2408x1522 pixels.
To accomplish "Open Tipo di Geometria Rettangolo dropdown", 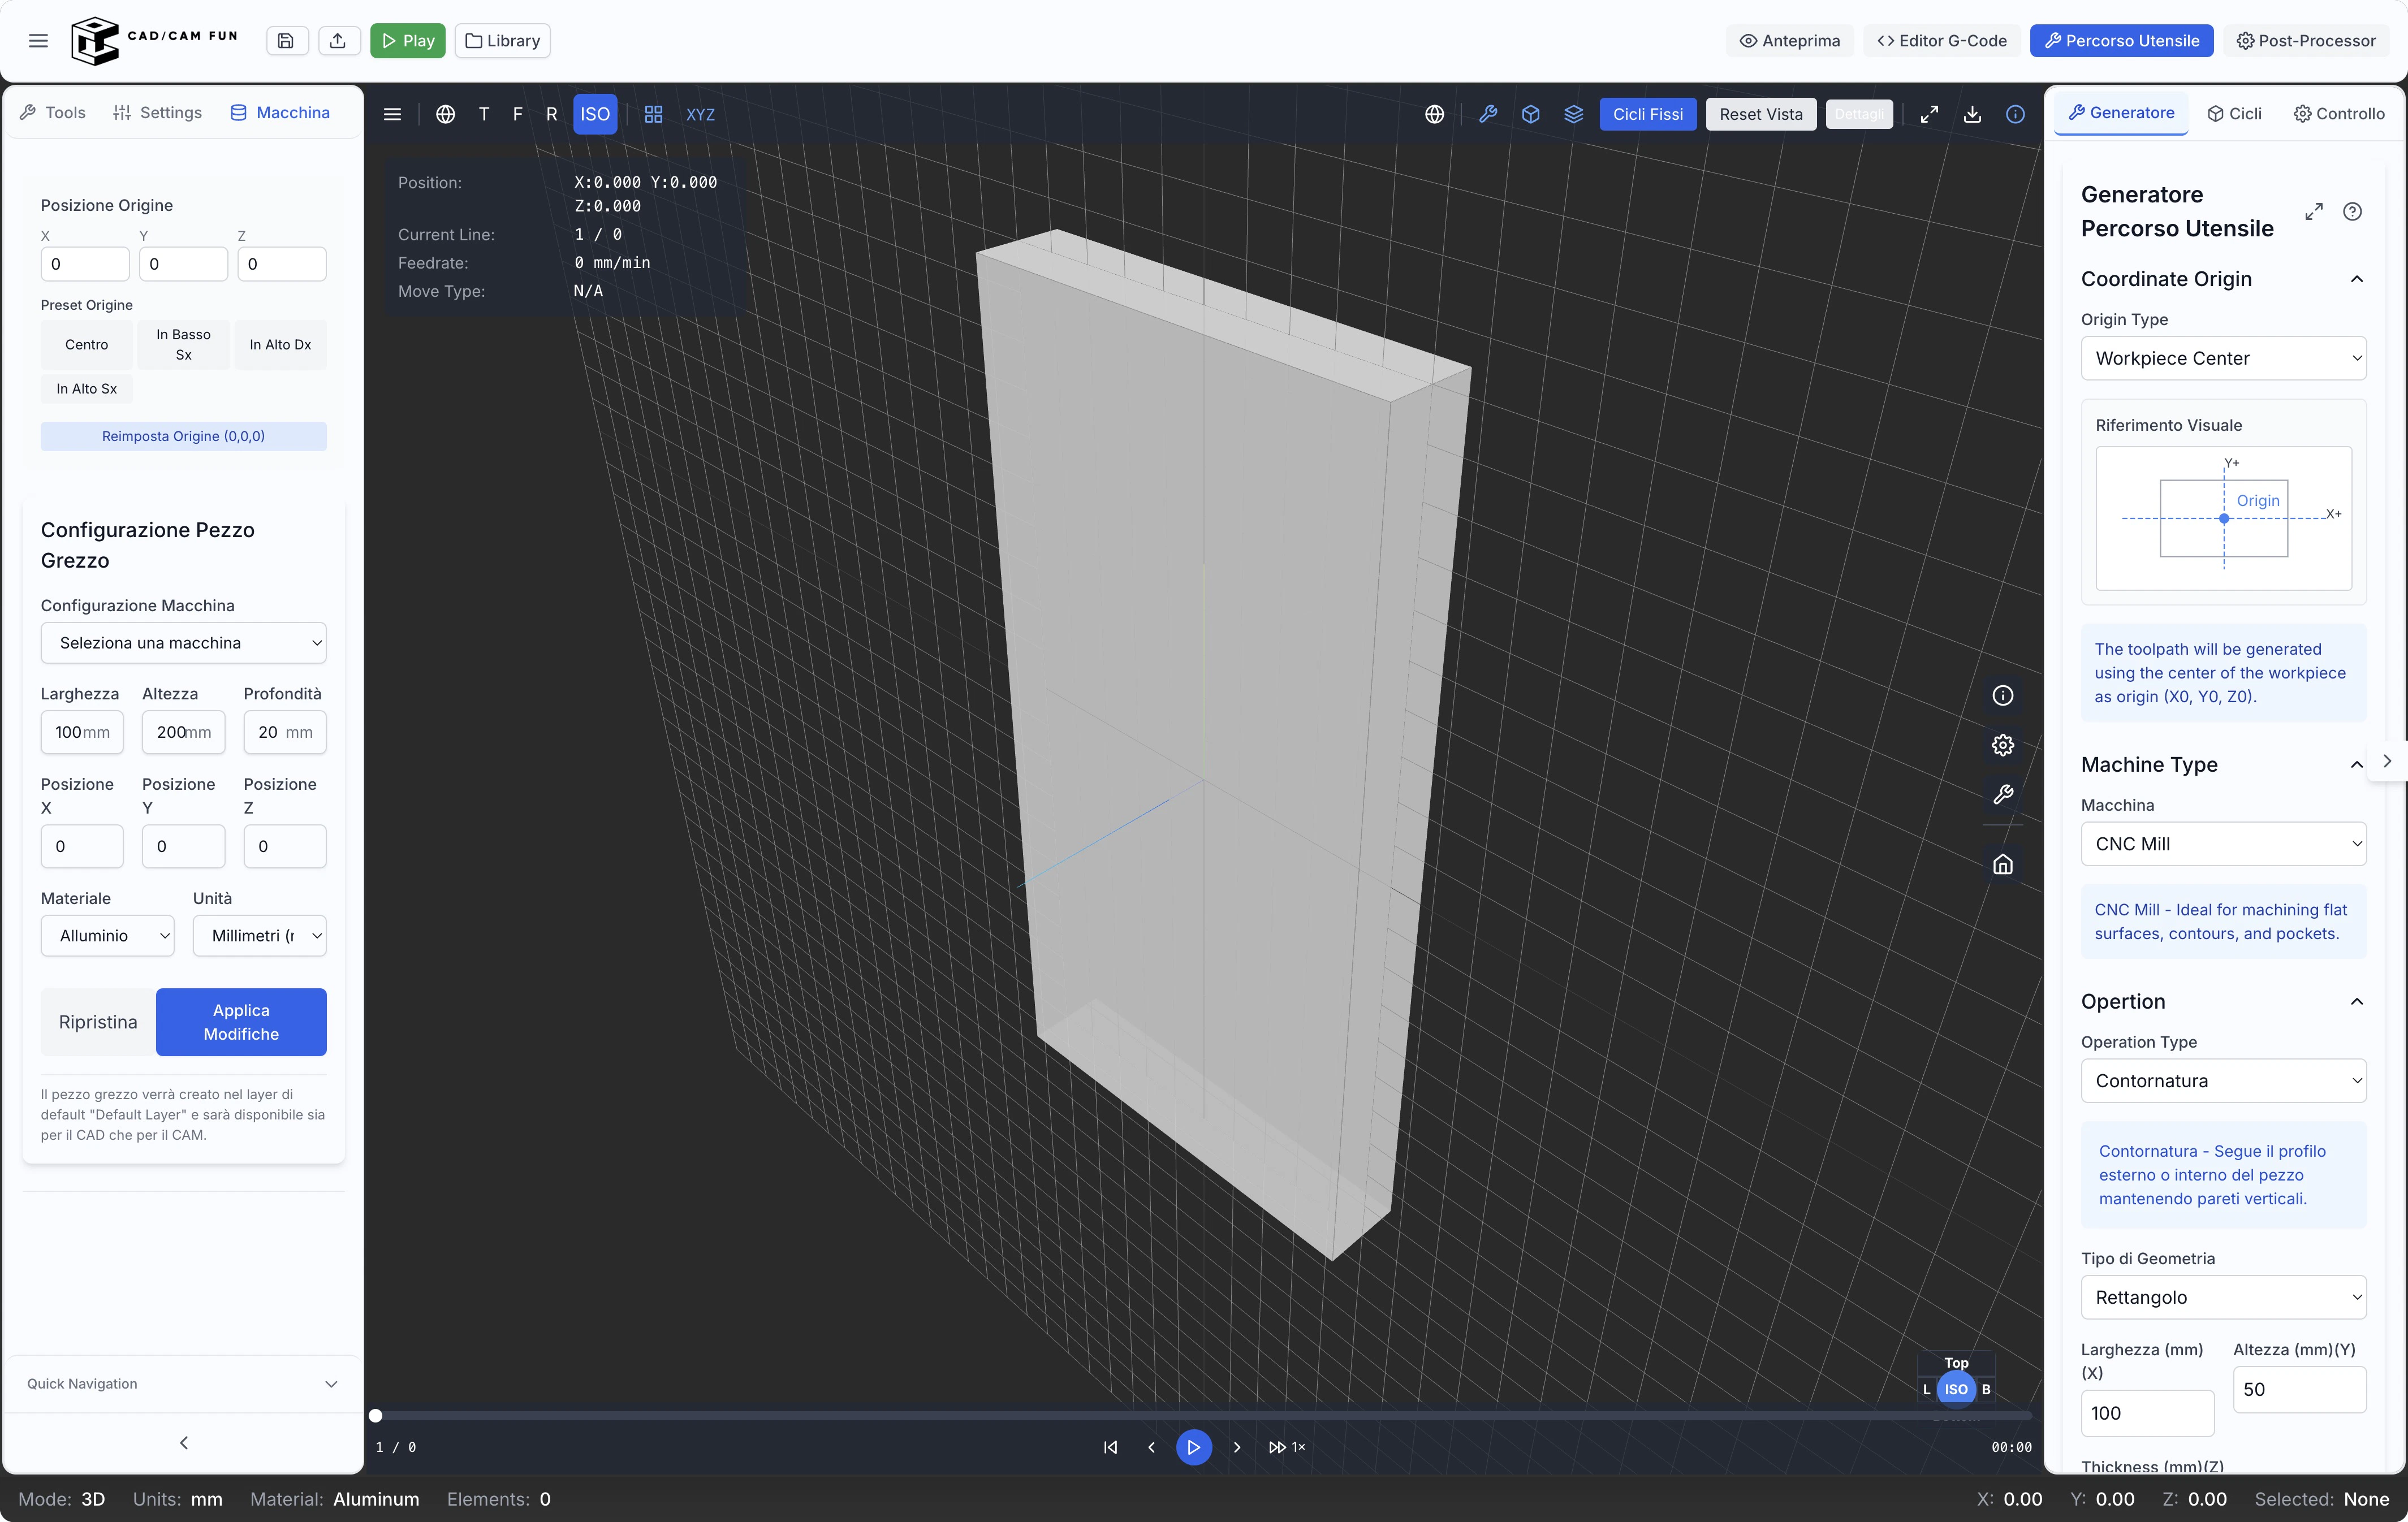I will pos(2223,1297).
